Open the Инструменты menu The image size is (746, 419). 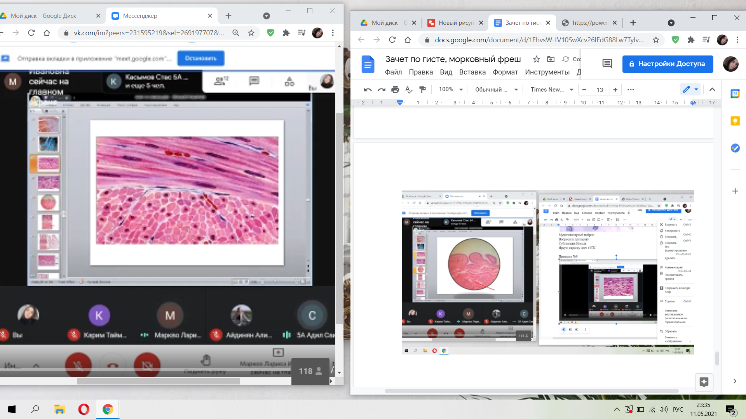click(x=547, y=72)
